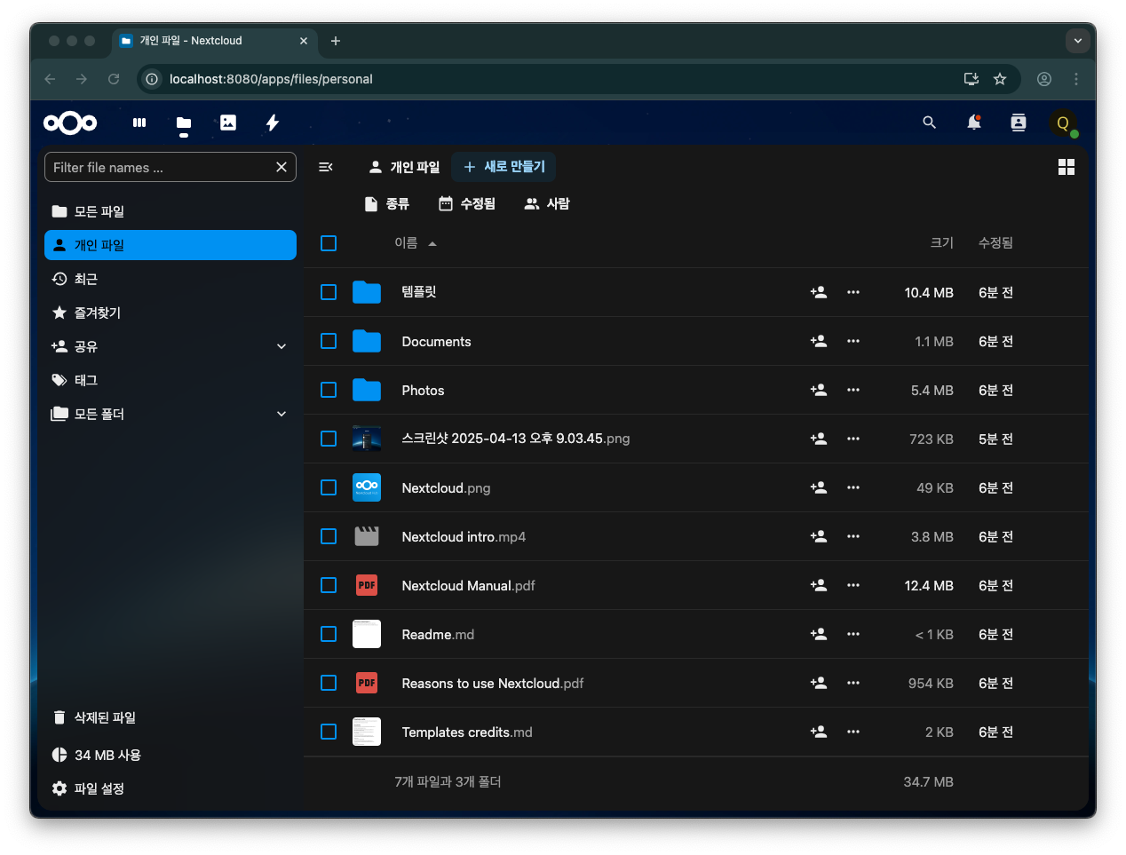Viewport: 1126px width, 855px height.
Task: Open actions menu for Readme.md
Action: pos(853,634)
